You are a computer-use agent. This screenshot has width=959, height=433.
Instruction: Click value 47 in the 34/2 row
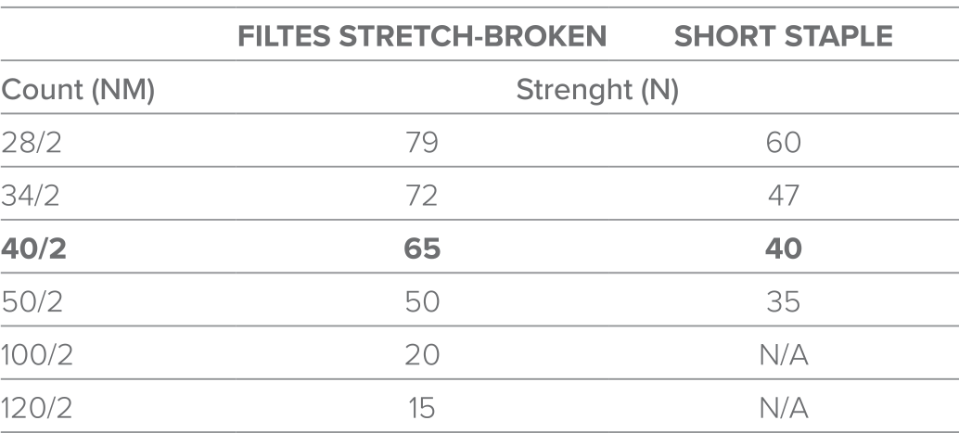click(784, 197)
